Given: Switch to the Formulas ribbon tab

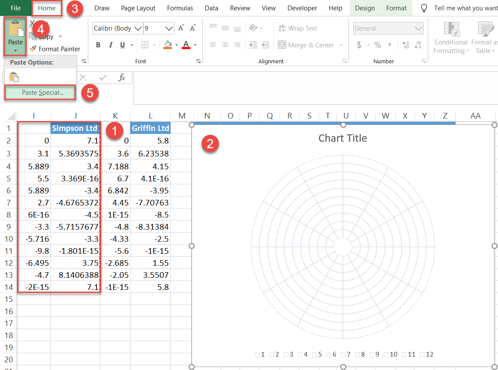Looking at the screenshot, I should click(180, 8).
